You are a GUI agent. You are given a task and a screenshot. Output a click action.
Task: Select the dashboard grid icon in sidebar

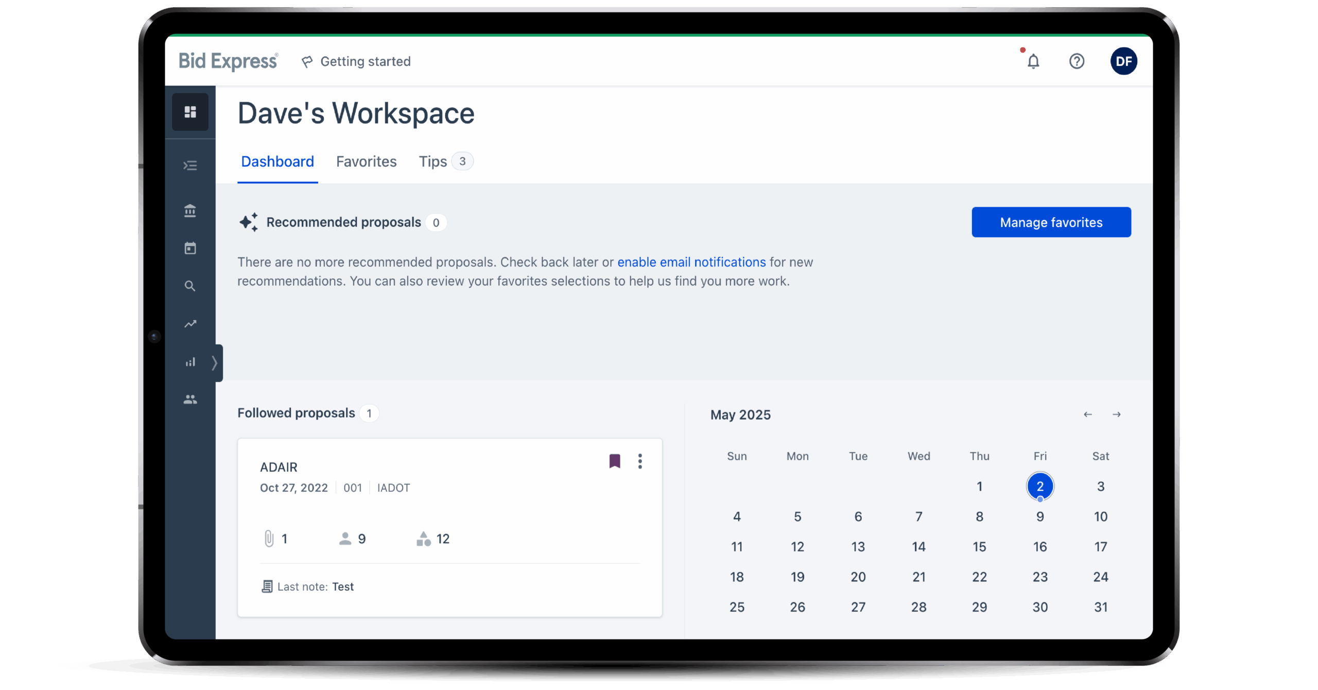[x=190, y=112]
